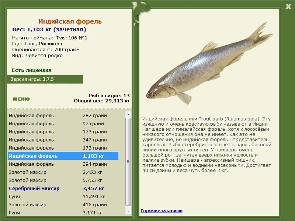Select Золотой махсир 416 грамм row

coord(63,204)
